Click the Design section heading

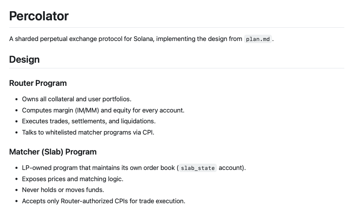click(x=24, y=60)
